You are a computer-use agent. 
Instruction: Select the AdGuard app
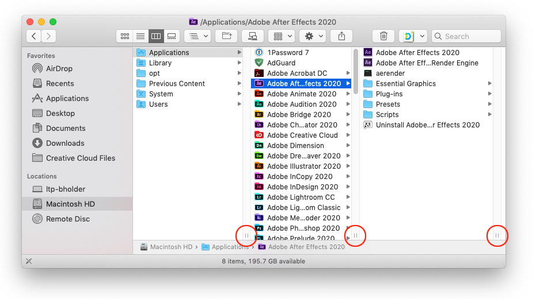coord(301,63)
